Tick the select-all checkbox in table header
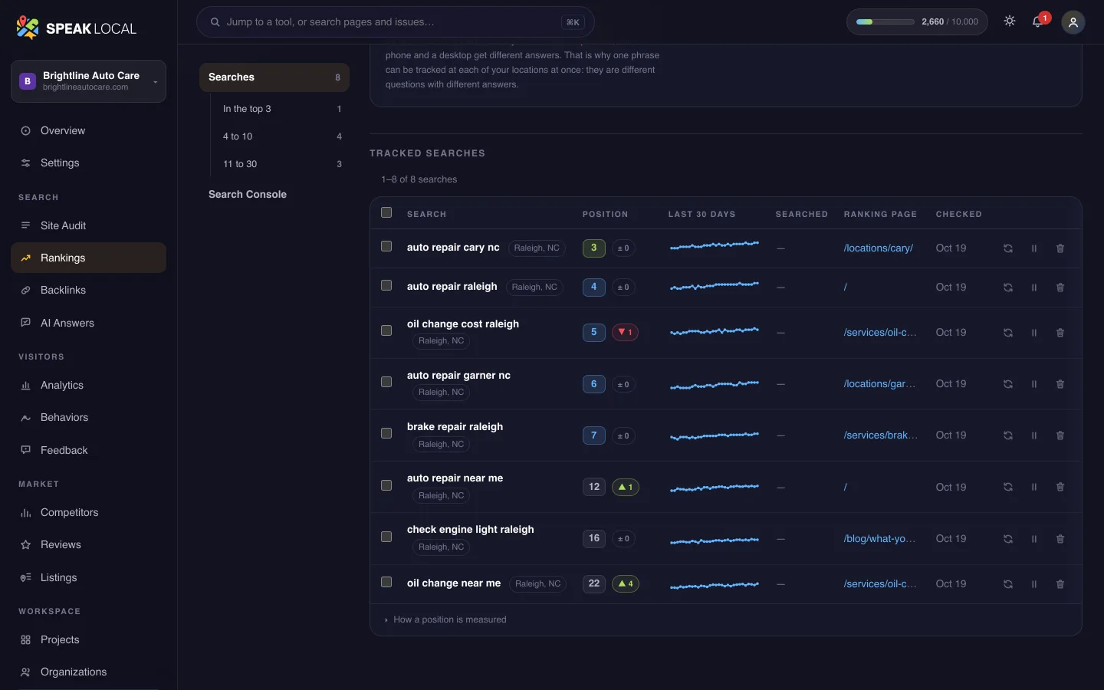The width and height of the screenshot is (1104, 690). click(x=386, y=212)
